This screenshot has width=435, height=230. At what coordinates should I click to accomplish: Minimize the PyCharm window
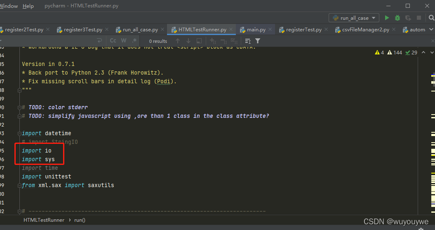pyautogui.click(x=388, y=6)
